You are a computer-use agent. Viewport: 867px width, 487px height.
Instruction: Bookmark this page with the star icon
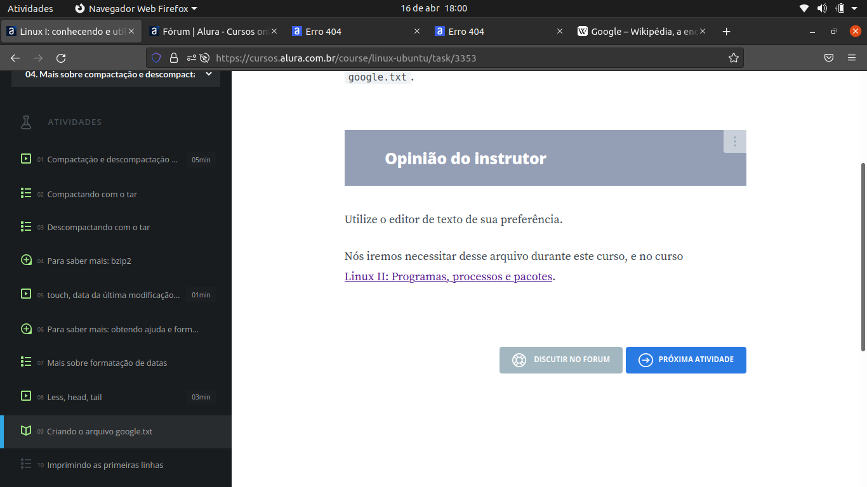pos(734,58)
